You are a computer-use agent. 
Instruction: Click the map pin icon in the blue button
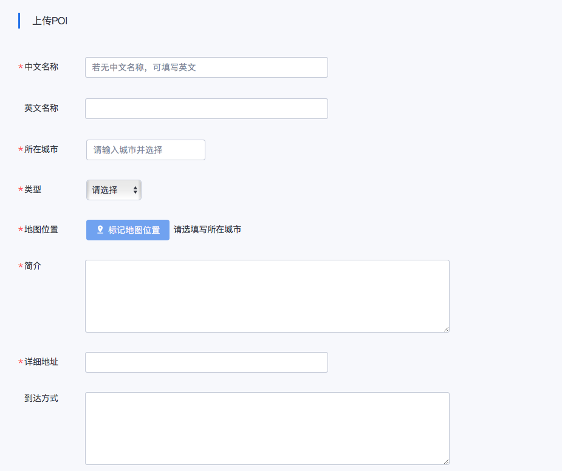coord(100,229)
